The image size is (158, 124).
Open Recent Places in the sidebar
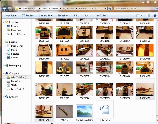[18, 34]
